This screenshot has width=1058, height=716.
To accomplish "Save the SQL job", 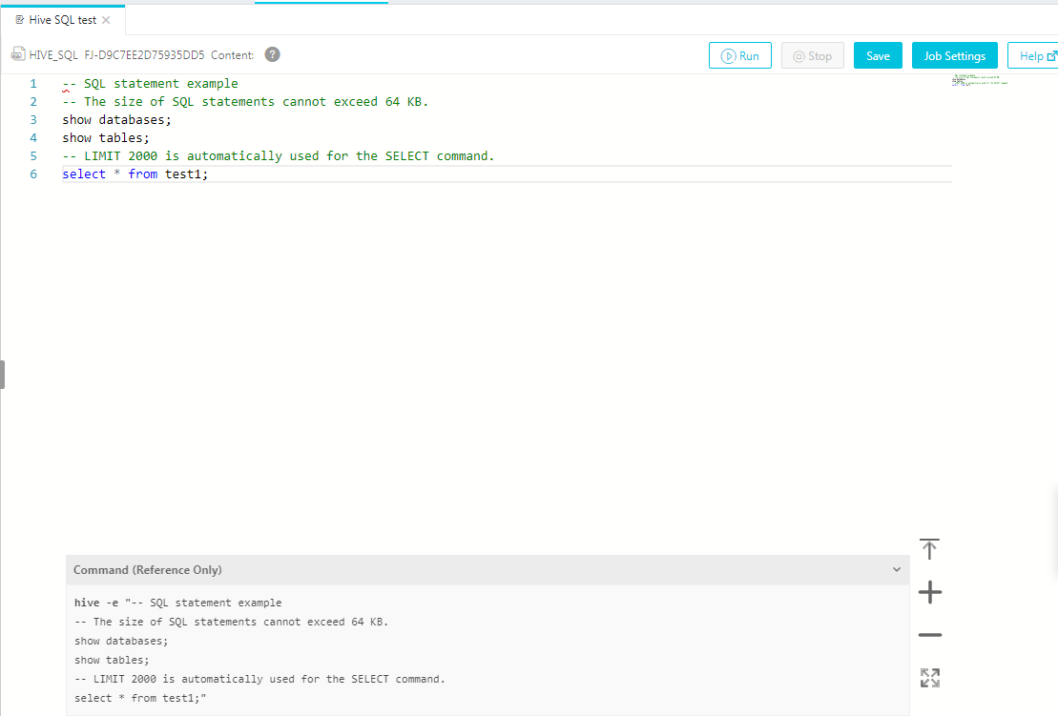I will [x=878, y=56].
